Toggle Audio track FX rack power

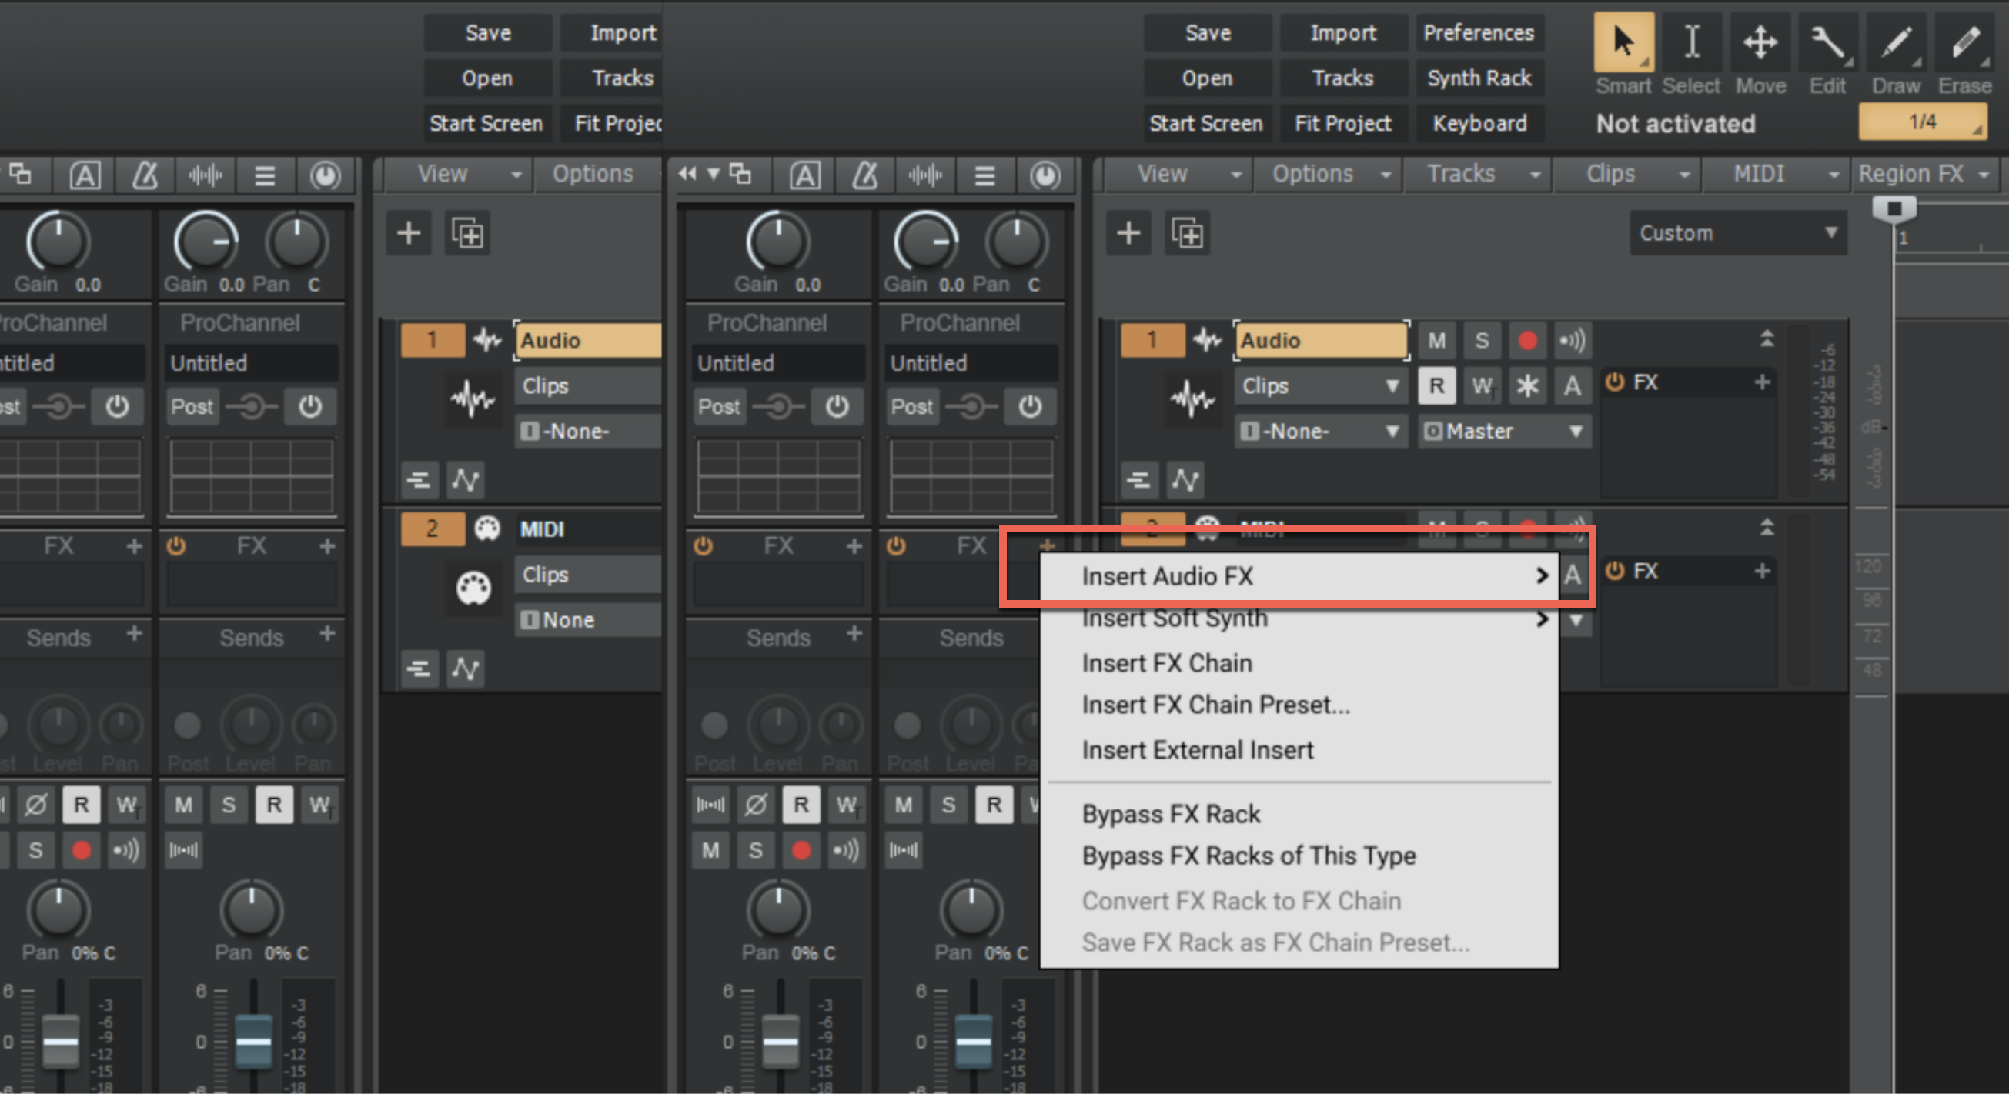(1614, 382)
